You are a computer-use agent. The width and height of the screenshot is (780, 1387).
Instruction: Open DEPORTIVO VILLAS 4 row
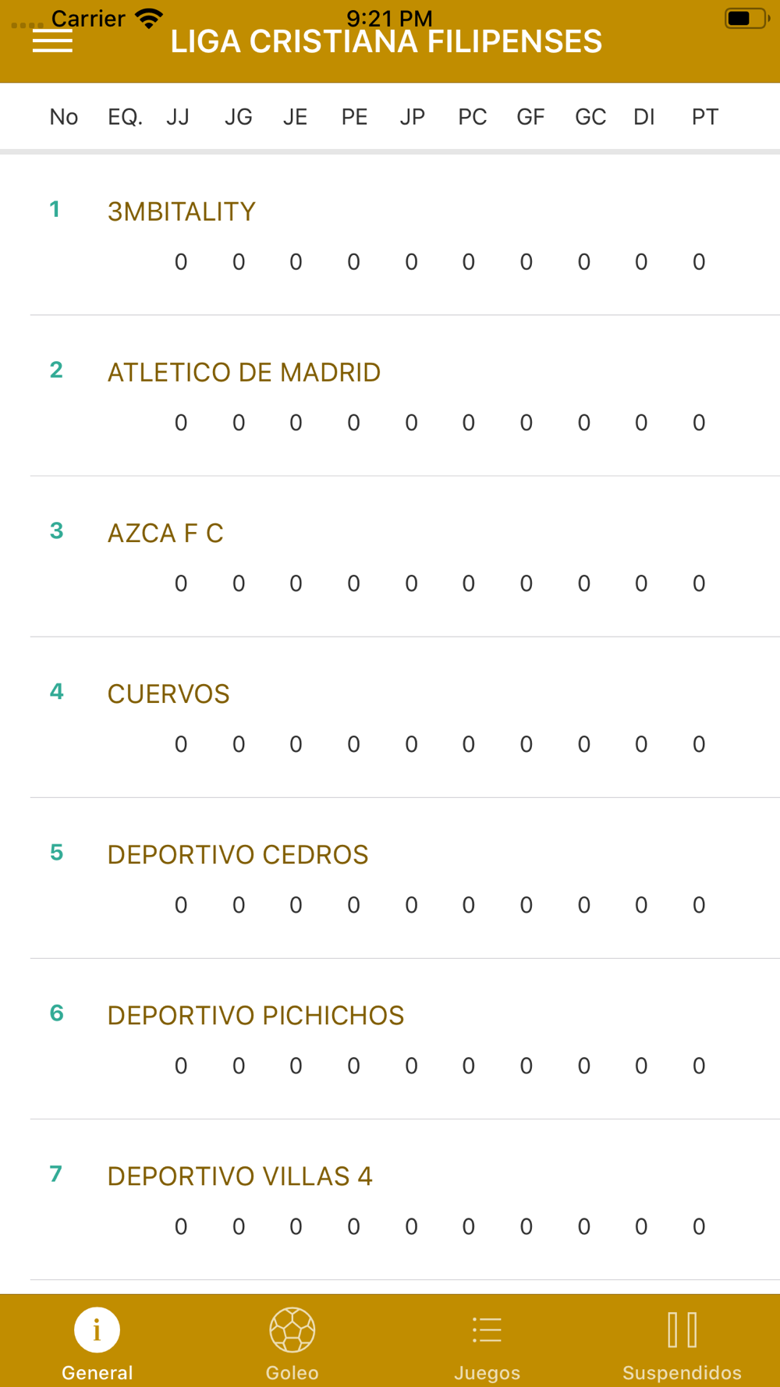pyautogui.click(x=239, y=1176)
